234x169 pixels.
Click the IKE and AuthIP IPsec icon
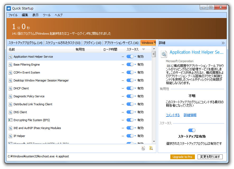click(10, 128)
